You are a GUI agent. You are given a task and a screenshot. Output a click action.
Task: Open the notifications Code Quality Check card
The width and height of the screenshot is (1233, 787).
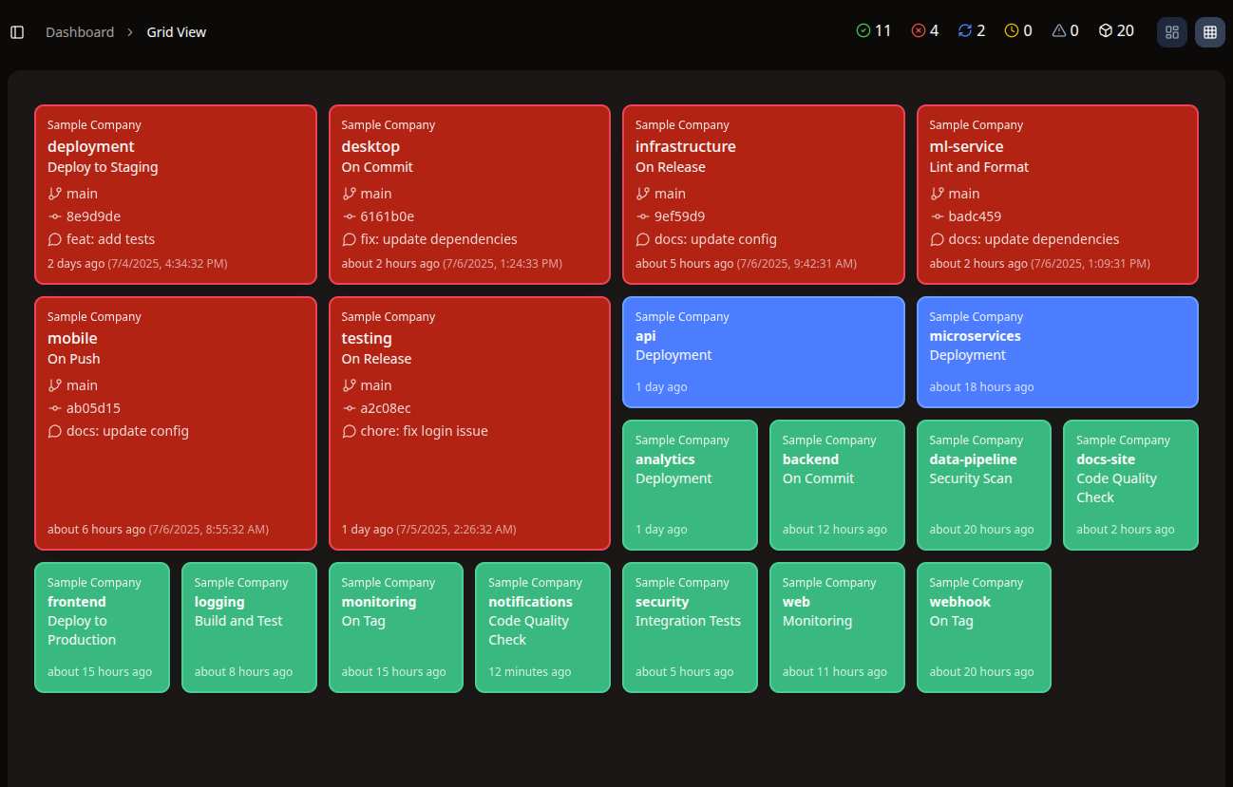(x=542, y=627)
